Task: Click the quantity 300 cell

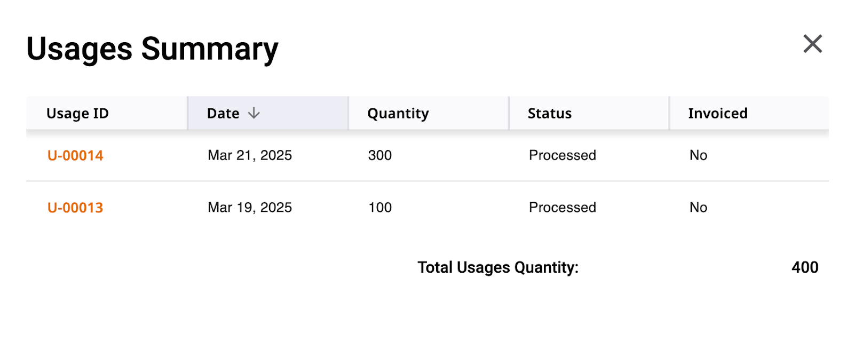Action: 380,155
